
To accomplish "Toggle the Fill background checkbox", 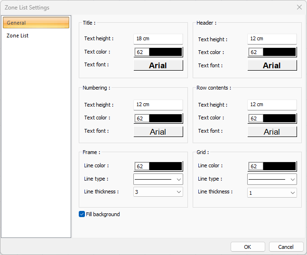I will coord(82,214).
